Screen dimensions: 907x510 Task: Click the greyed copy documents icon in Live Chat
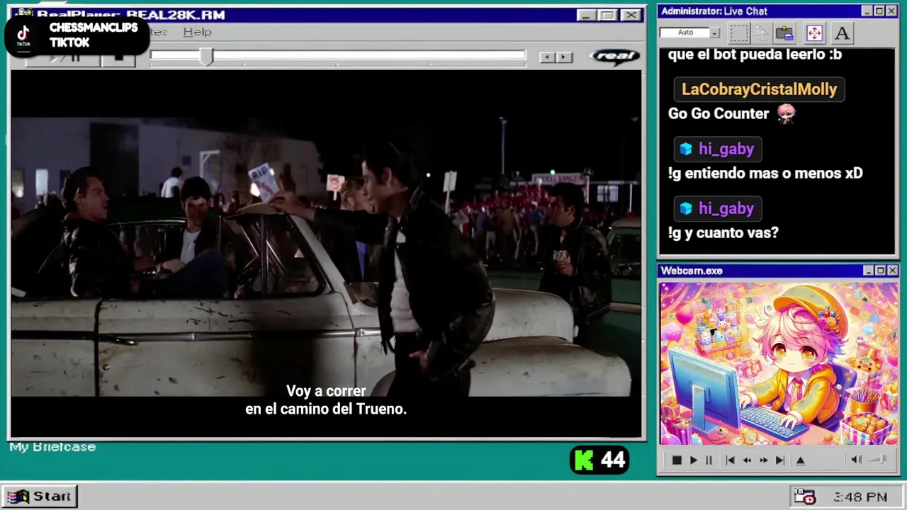(762, 33)
